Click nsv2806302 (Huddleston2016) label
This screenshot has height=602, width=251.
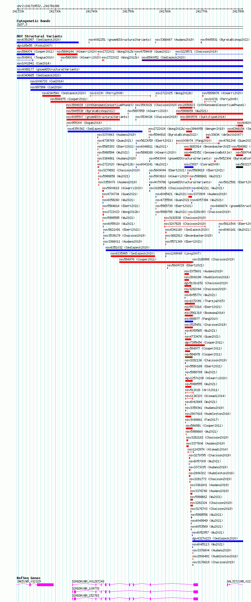tap(211, 473)
